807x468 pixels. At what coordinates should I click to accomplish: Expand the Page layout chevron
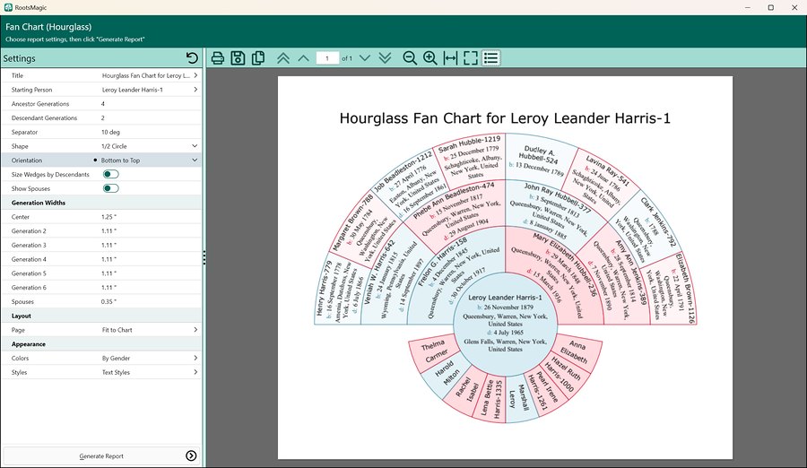pyautogui.click(x=195, y=330)
